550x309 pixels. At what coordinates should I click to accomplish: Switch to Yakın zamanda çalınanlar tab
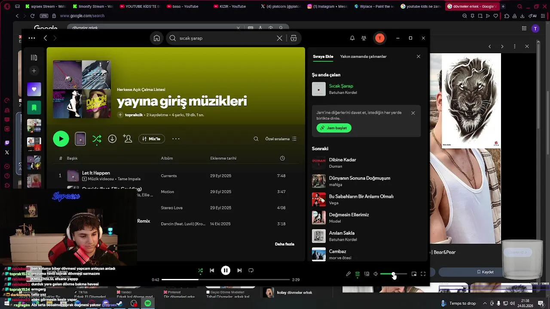click(x=363, y=57)
